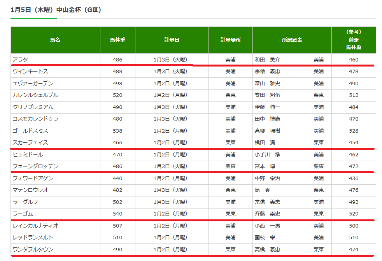
Task: Select horse name レインカルナティオ
Action: tap(35, 226)
